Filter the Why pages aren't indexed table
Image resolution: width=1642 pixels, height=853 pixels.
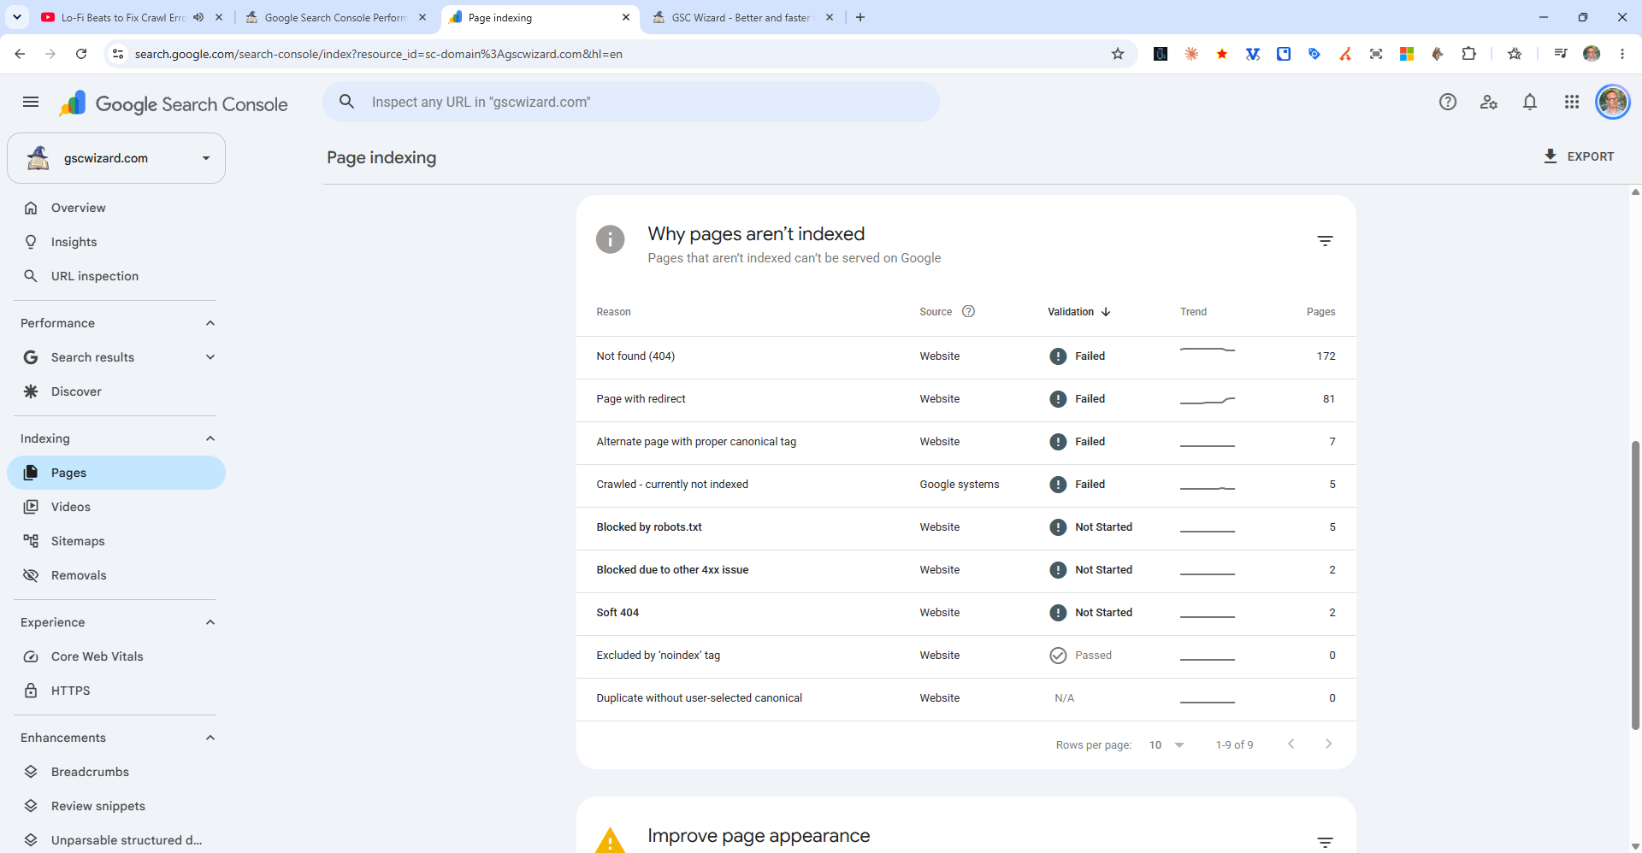(1325, 241)
